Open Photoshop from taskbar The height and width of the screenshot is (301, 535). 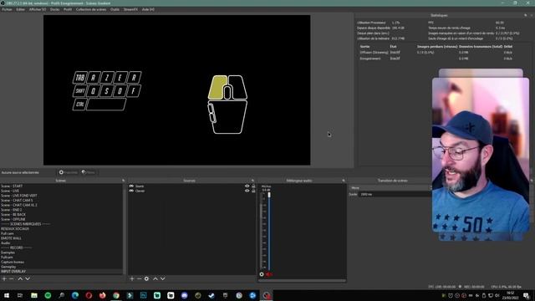(x=143, y=295)
